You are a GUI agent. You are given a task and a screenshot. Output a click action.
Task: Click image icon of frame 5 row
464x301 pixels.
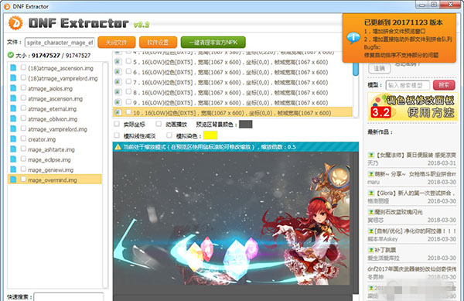coord(118,62)
